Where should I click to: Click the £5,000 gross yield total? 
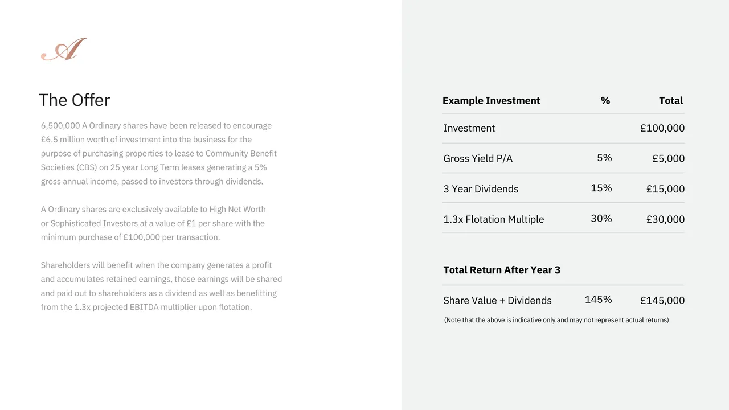(x=668, y=159)
